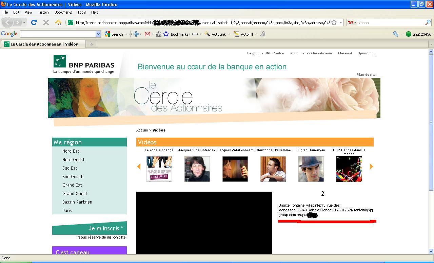The width and height of the screenshot is (434, 263).
Task: Click the browser Back arrow button
Action: click(7, 22)
